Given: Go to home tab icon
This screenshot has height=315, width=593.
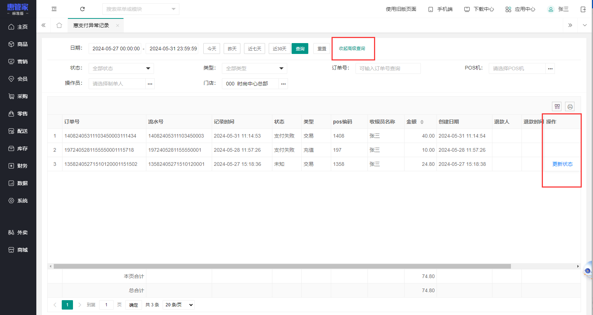Looking at the screenshot, I should pyautogui.click(x=59, y=25).
